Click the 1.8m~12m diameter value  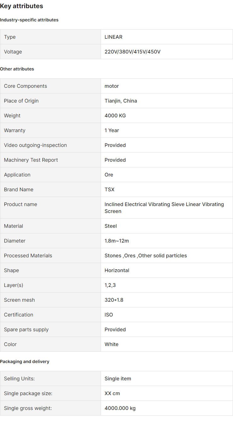click(x=117, y=241)
